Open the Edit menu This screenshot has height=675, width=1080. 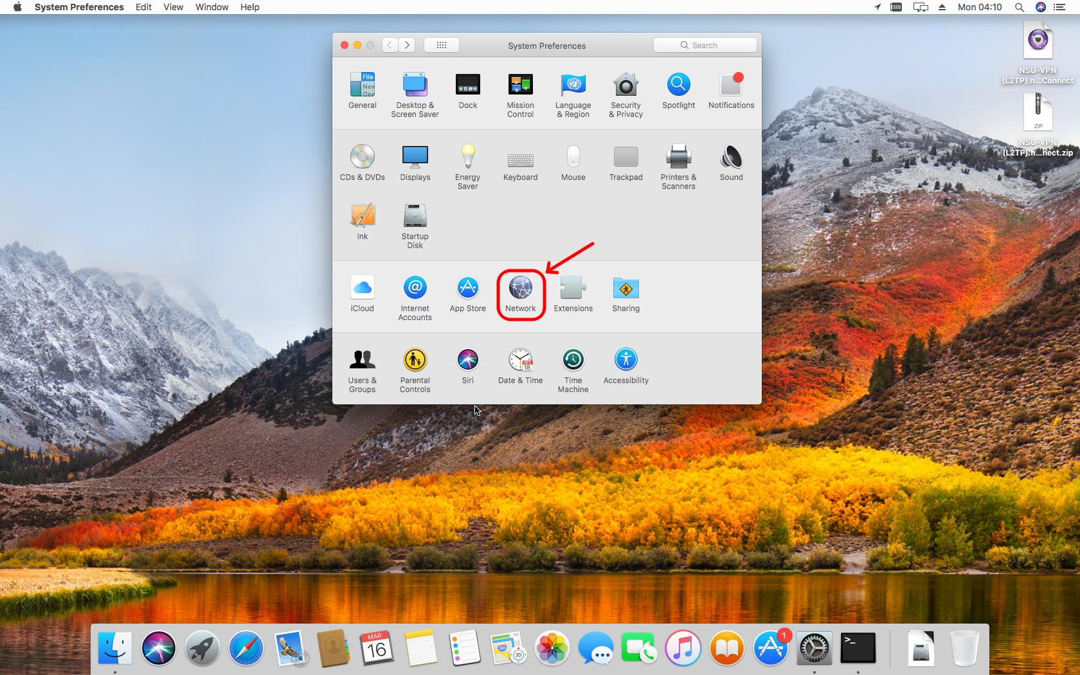coord(143,7)
